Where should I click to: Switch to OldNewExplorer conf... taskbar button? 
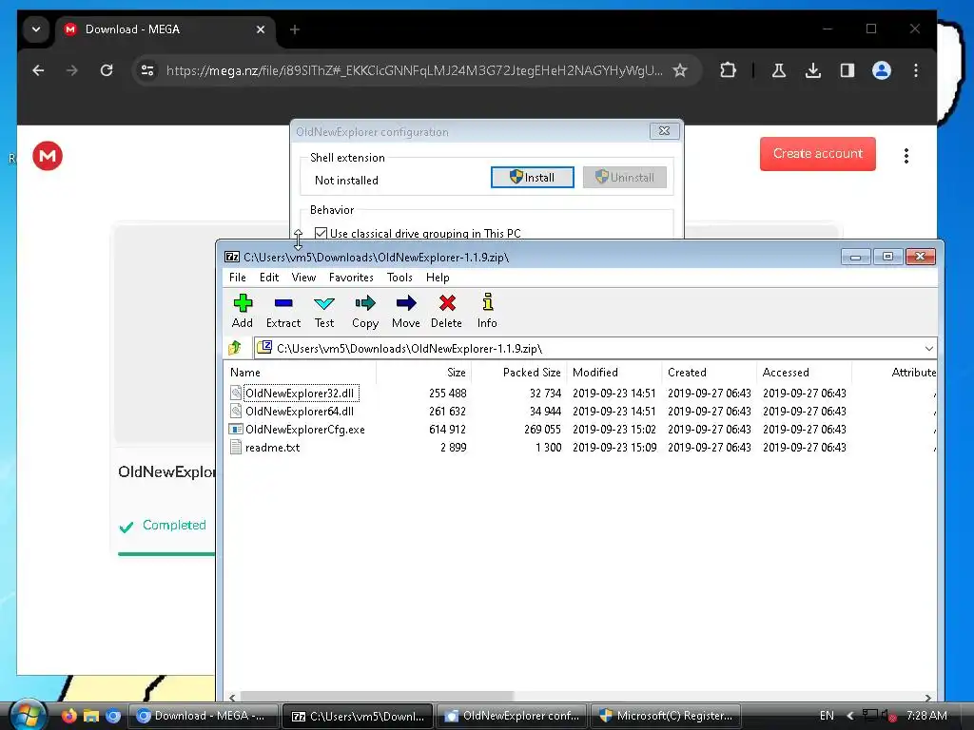(513, 716)
